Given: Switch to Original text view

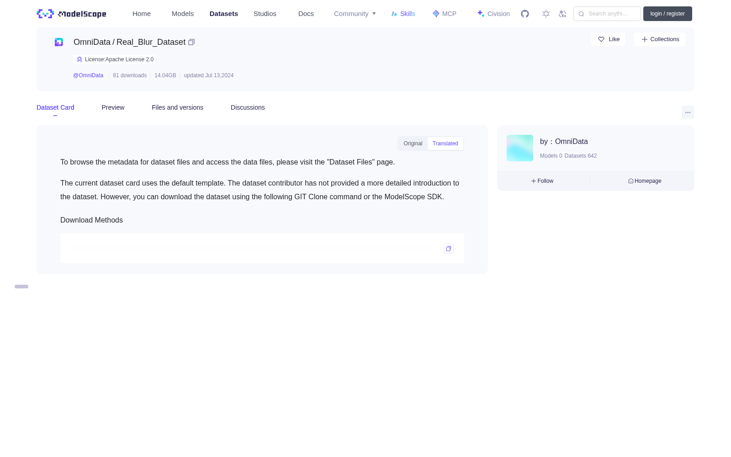Looking at the screenshot, I should (413, 143).
